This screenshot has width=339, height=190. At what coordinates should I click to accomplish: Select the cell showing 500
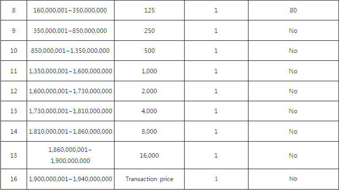[x=149, y=51]
